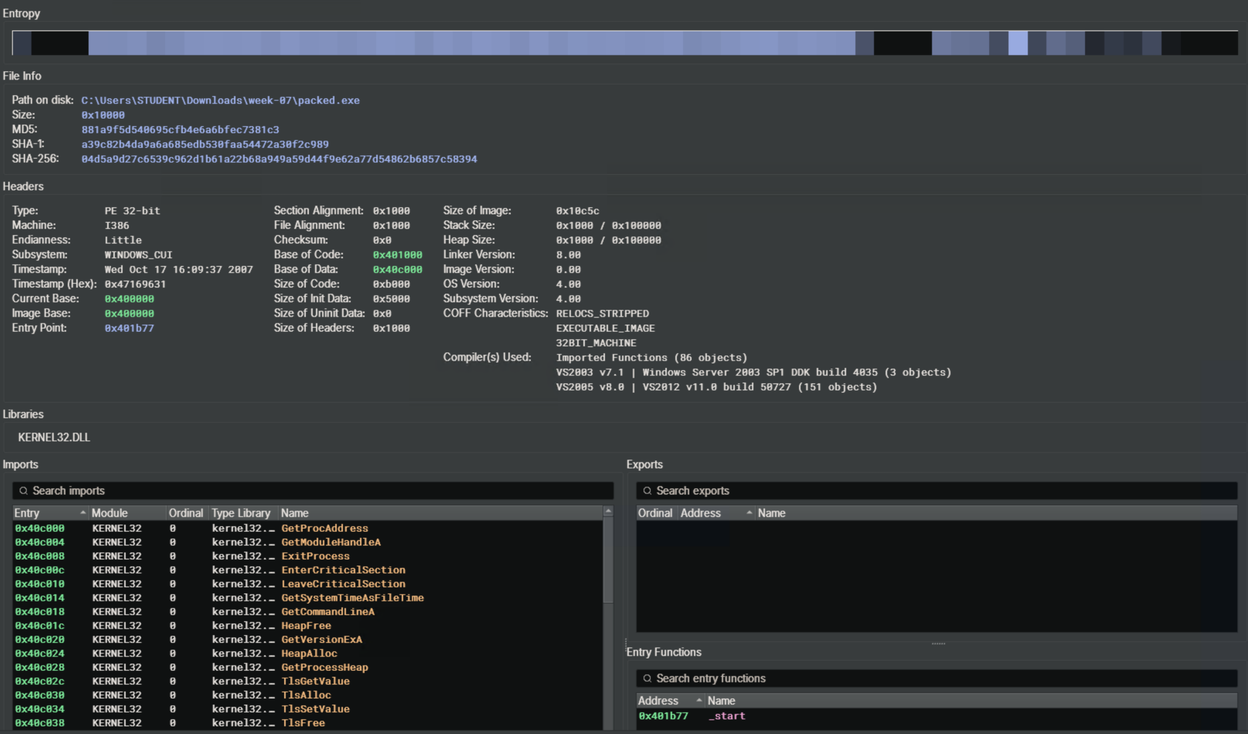This screenshot has width=1248, height=734.
Task: Click the sort arrow on the Exports Address column header
Action: [x=749, y=513]
